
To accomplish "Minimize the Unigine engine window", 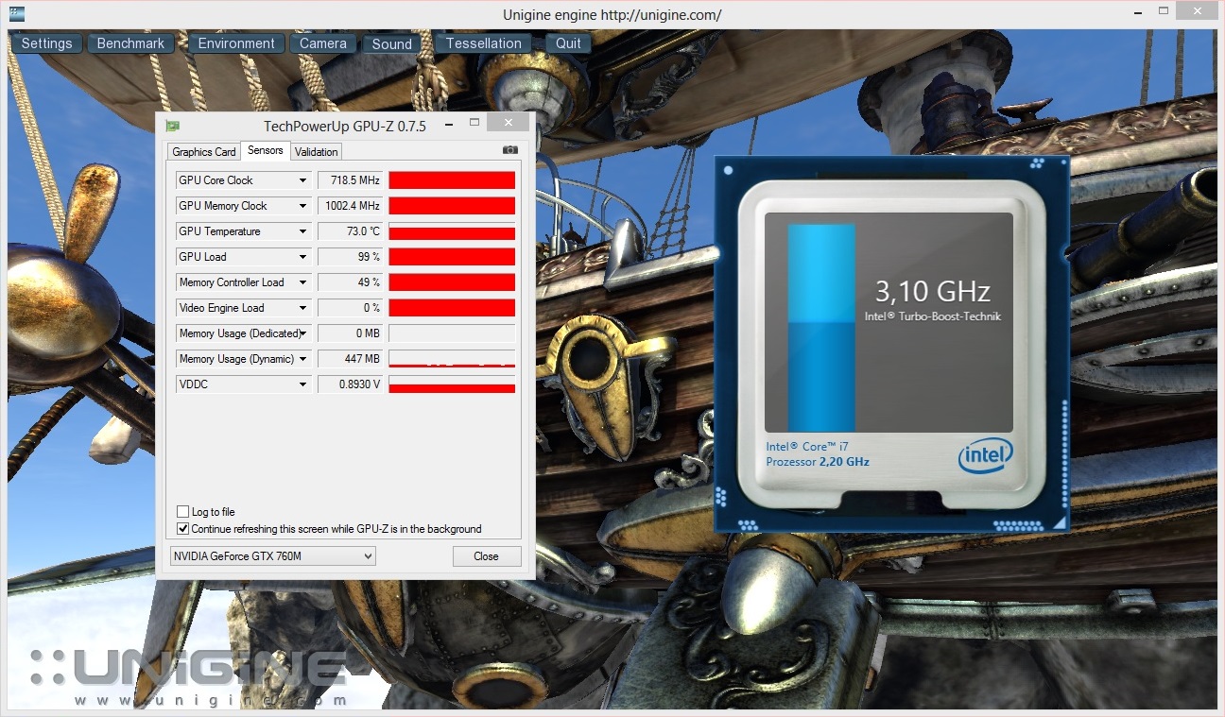I will pos(1139,13).
